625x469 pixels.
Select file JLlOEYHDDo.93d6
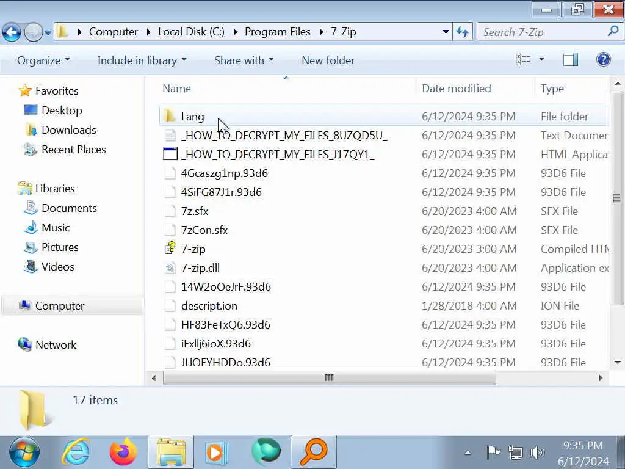click(x=226, y=363)
